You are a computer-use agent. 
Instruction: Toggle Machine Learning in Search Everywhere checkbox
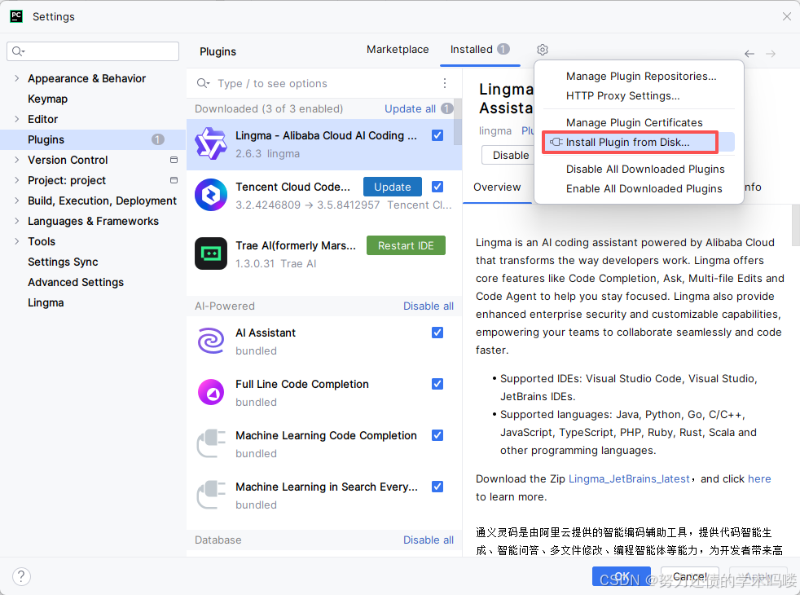[437, 487]
